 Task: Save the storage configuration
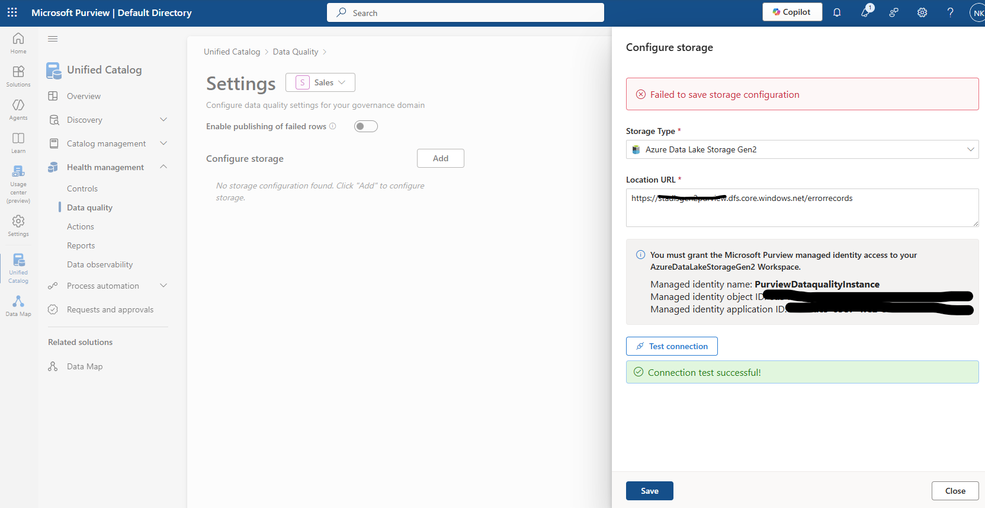click(x=650, y=491)
